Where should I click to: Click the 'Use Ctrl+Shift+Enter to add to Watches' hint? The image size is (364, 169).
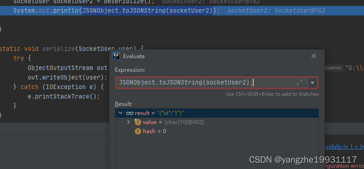click(x=272, y=94)
